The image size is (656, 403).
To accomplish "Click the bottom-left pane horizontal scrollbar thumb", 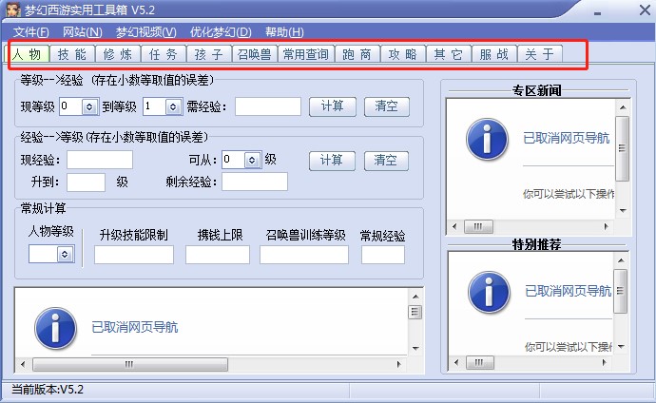I will (x=130, y=364).
